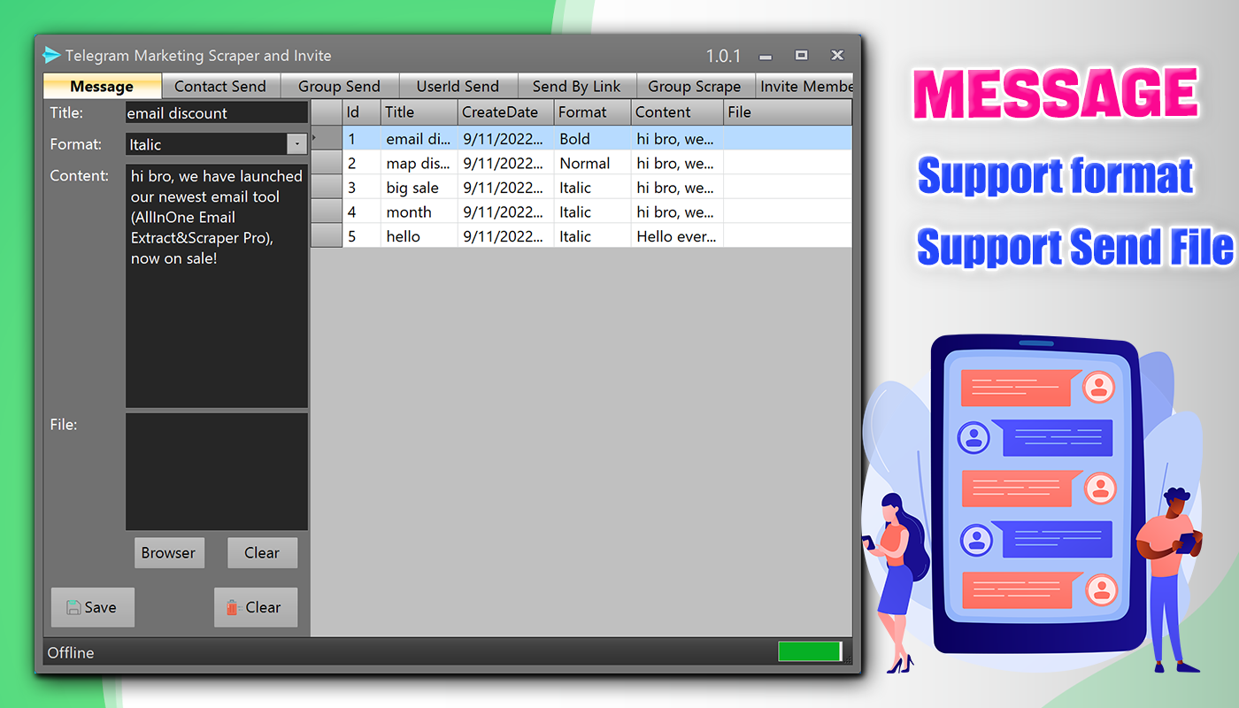Open the Group Scrape tab
The image size is (1239, 708).
pyautogui.click(x=694, y=86)
